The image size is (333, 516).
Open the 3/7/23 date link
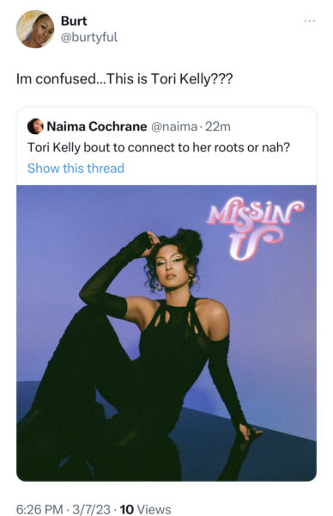[x=91, y=509]
